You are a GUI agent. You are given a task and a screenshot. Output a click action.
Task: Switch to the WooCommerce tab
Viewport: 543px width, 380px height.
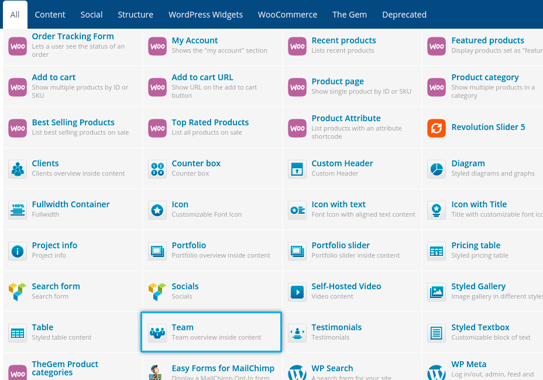pyautogui.click(x=287, y=15)
